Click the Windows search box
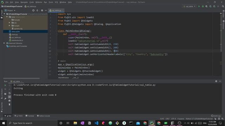The width and height of the screenshot is (225, 126). tap(32, 123)
